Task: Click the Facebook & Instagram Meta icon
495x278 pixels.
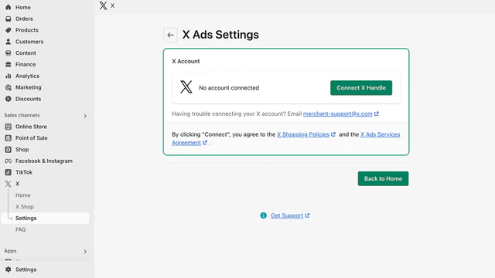Action: 9,161
